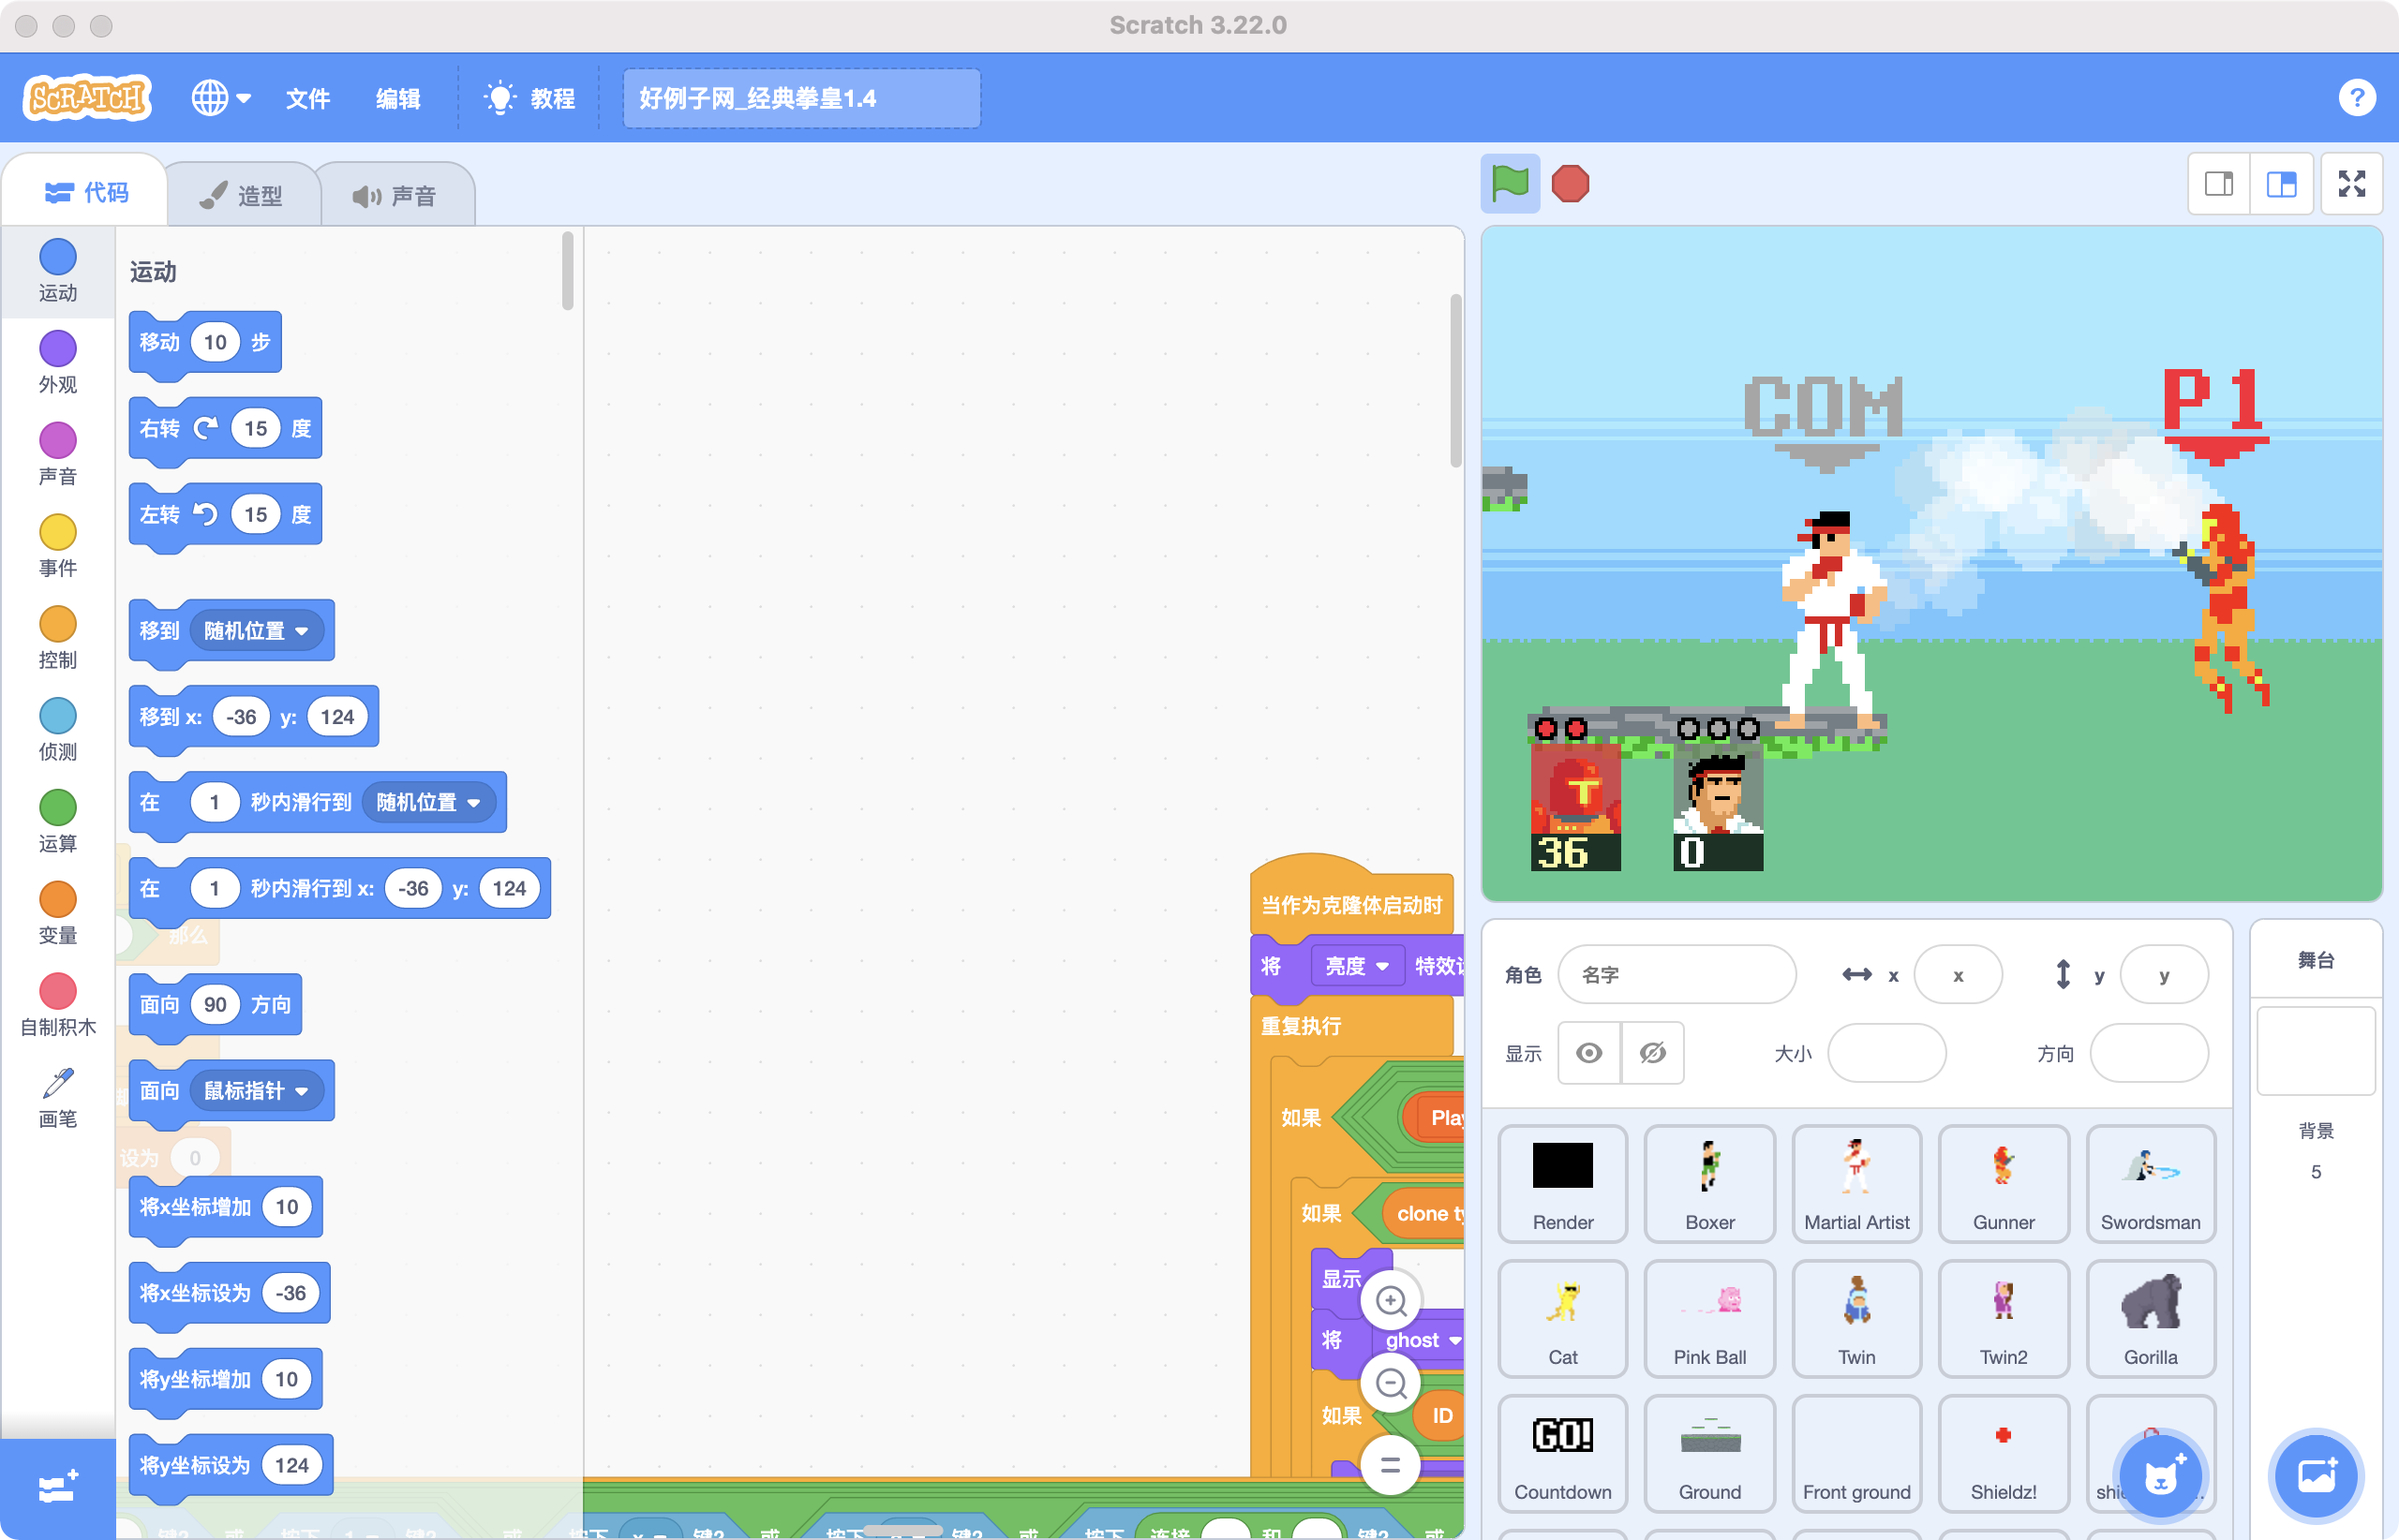Select the 侦测 sensing category
The image size is (2399, 1540).
coord(58,730)
